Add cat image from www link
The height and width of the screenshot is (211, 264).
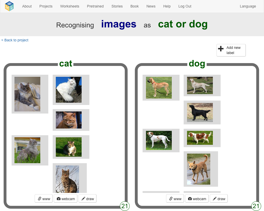(x=44, y=199)
